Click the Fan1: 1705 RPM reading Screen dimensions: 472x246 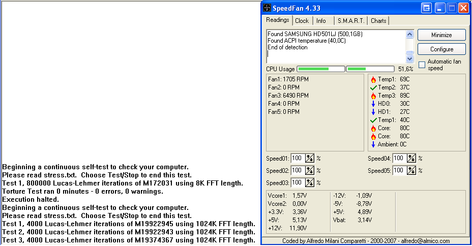(288, 79)
